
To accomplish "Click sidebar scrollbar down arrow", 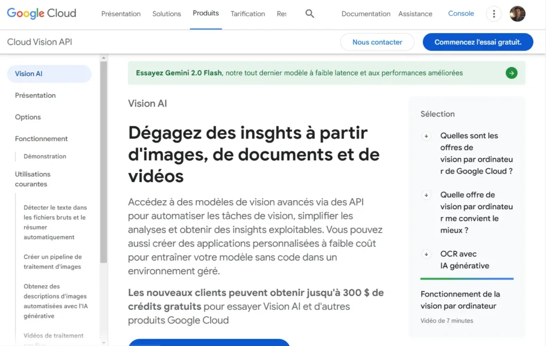I will pos(103,343).
